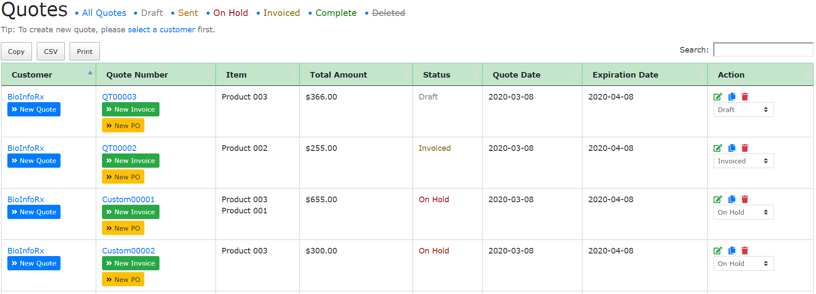Delete quote Custom00002 using the trash icon

(x=745, y=251)
